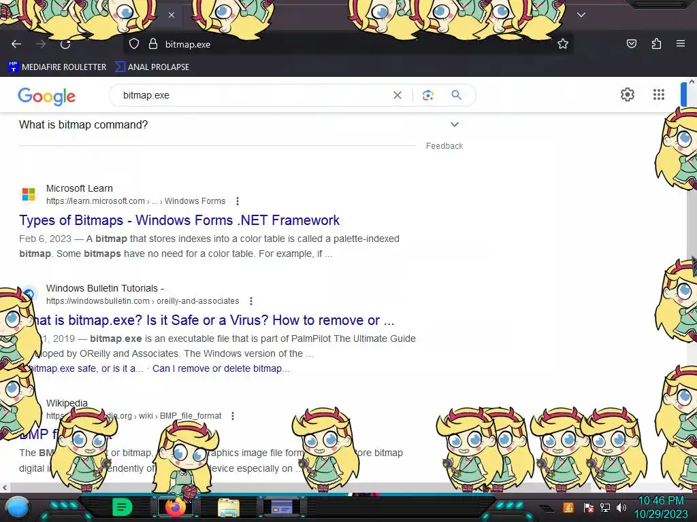The width and height of the screenshot is (697, 522).
Task: Click the Windows Bulletin Tutorials site name
Action: click(x=105, y=288)
